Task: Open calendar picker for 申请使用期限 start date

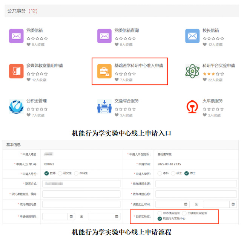Action: [x=71, y=217]
